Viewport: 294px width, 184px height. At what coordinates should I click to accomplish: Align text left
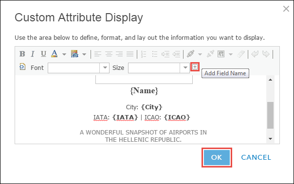(x=98, y=54)
